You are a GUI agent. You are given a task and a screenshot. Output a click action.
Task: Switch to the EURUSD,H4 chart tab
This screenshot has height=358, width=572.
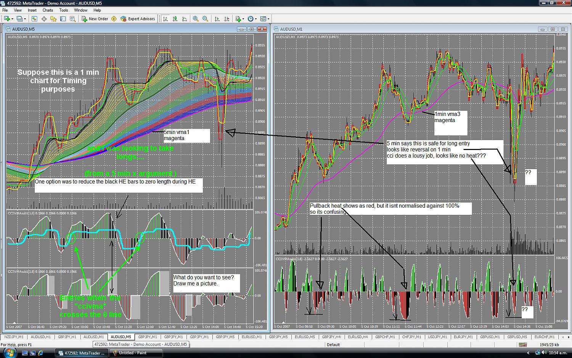tap(358, 337)
